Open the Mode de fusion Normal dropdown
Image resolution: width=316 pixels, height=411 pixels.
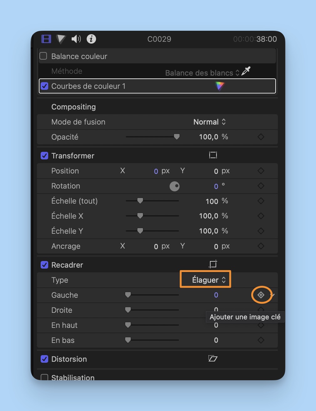point(209,122)
